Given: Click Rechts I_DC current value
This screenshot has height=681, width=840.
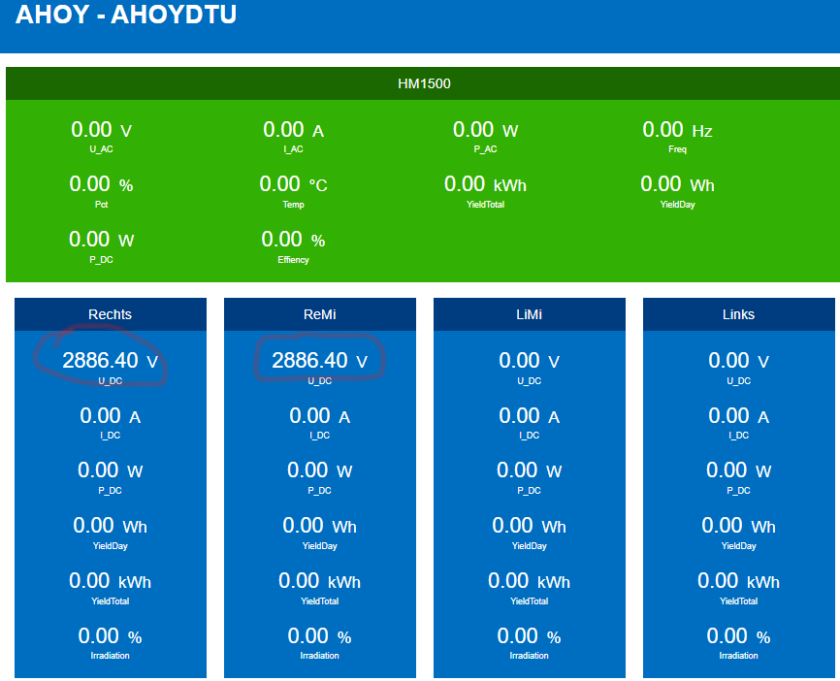Looking at the screenshot, I should 111,416.
